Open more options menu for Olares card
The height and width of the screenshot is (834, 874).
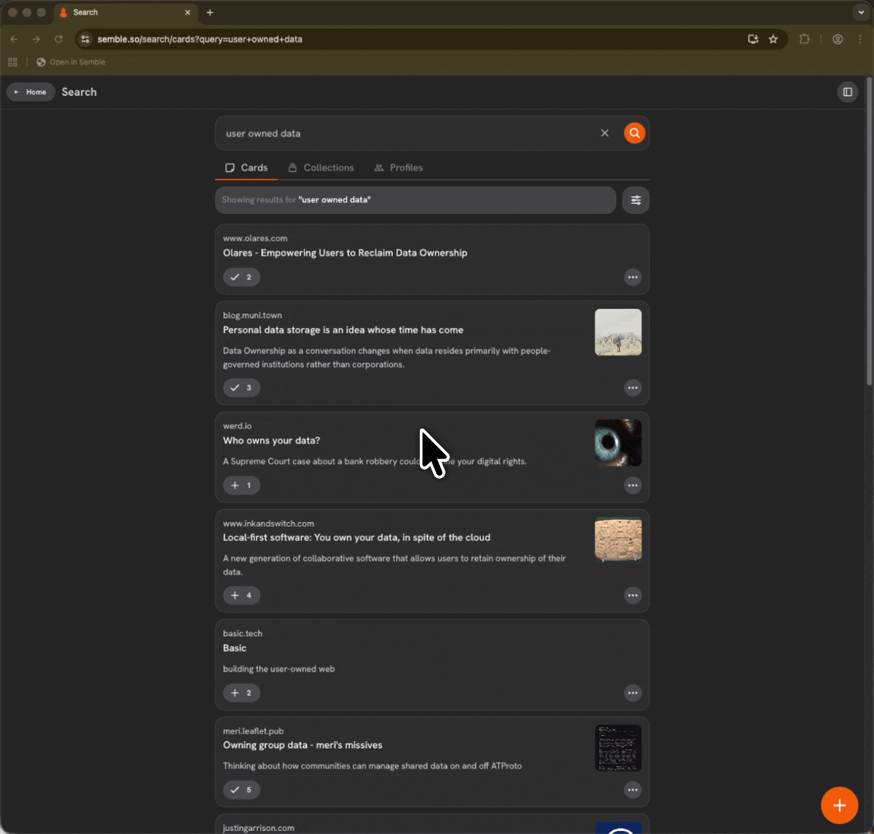632,277
